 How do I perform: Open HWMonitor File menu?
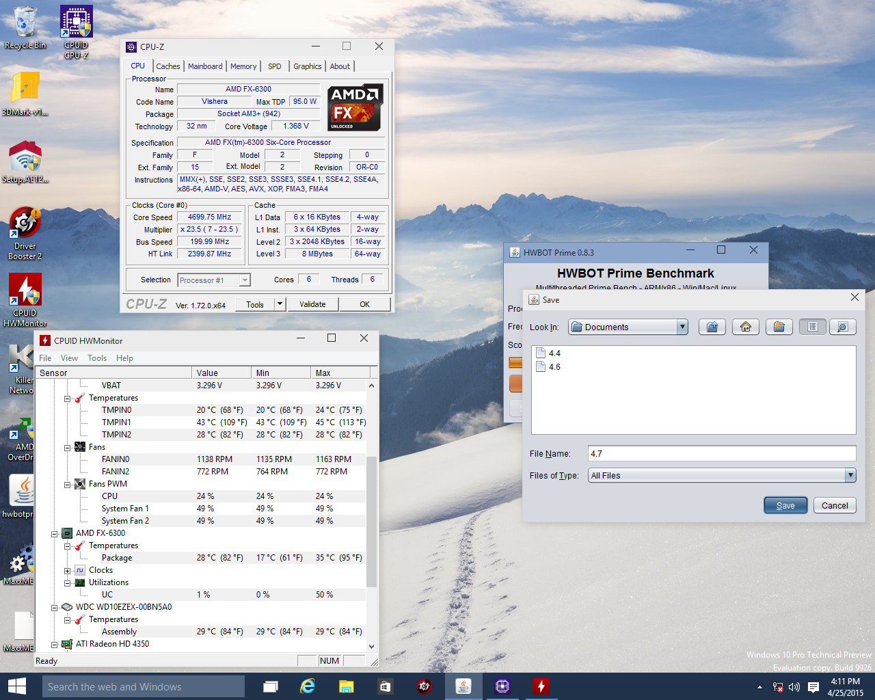tap(45, 358)
